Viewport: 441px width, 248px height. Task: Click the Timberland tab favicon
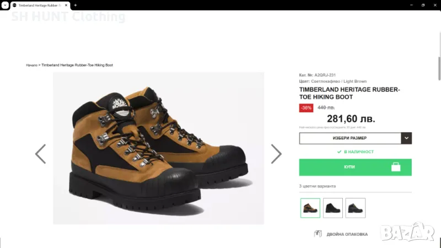pos(14,5)
